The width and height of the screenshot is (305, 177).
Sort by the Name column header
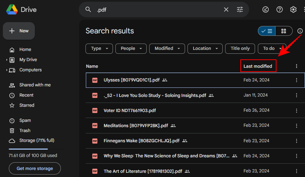(92, 66)
